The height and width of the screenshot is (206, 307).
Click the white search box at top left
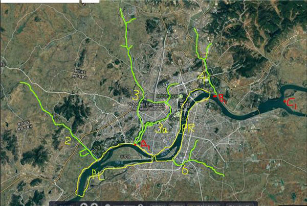pos(40,1)
